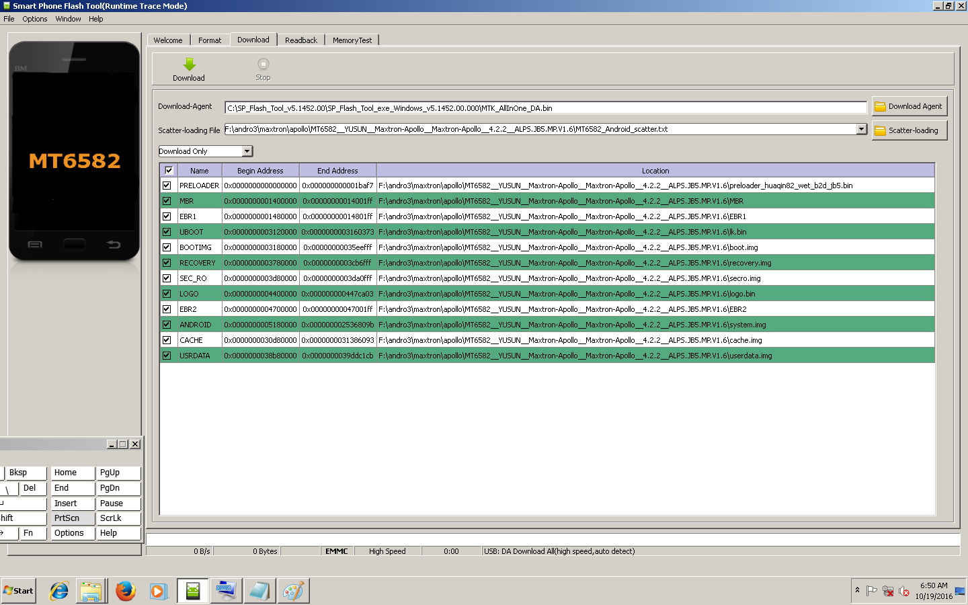Screen dimensions: 968x605
Task: Click the Name column header
Action: (x=199, y=171)
